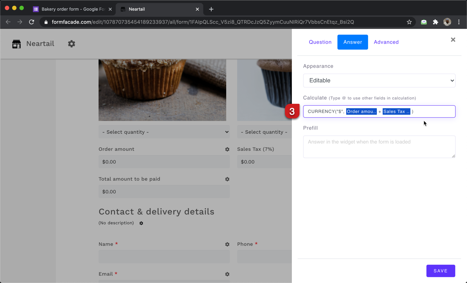This screenshot has width=467, height=283.
Task: Click the Prefill text area
Action: [x=379, y=147]
